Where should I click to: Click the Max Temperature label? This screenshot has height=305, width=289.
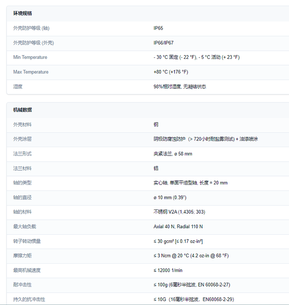pos(31,72)
